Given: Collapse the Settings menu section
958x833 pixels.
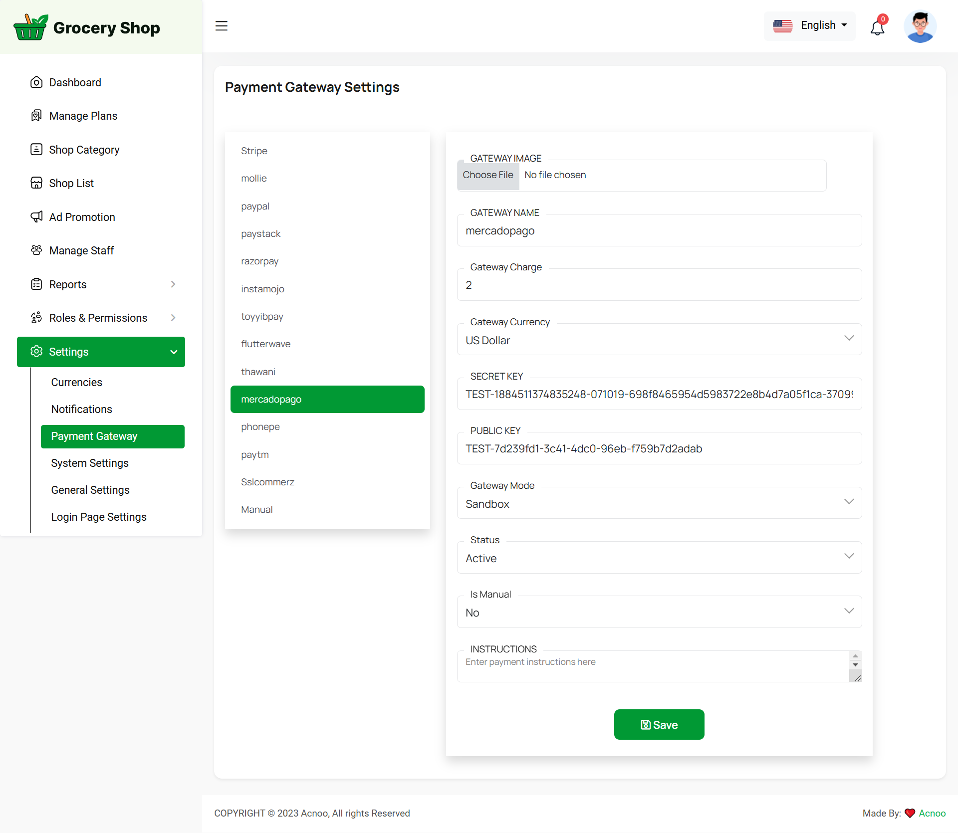Looking at the screenshot, I should pyautogui.click(x=174, y=352).
